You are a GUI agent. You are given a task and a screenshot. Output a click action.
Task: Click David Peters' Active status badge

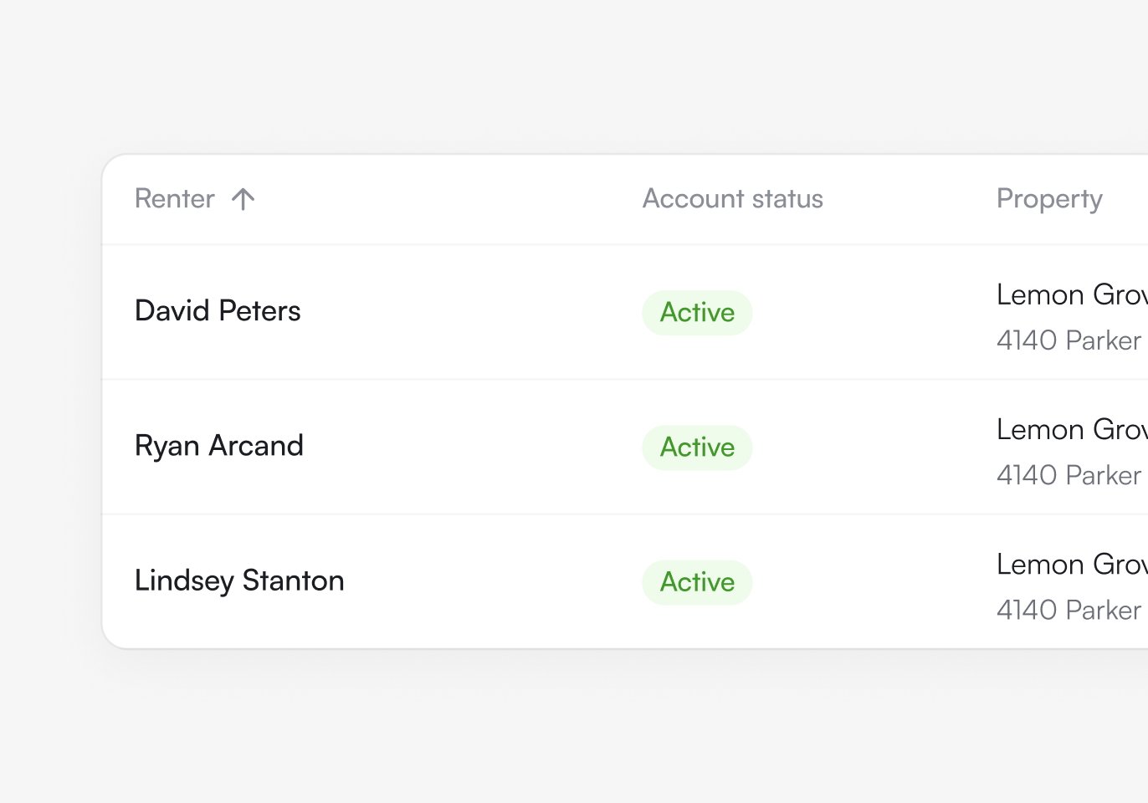point(697,313)
